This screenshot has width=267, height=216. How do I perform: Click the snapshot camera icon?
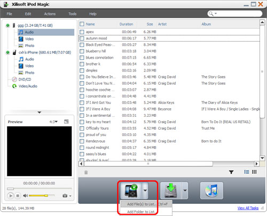point(65,196)
